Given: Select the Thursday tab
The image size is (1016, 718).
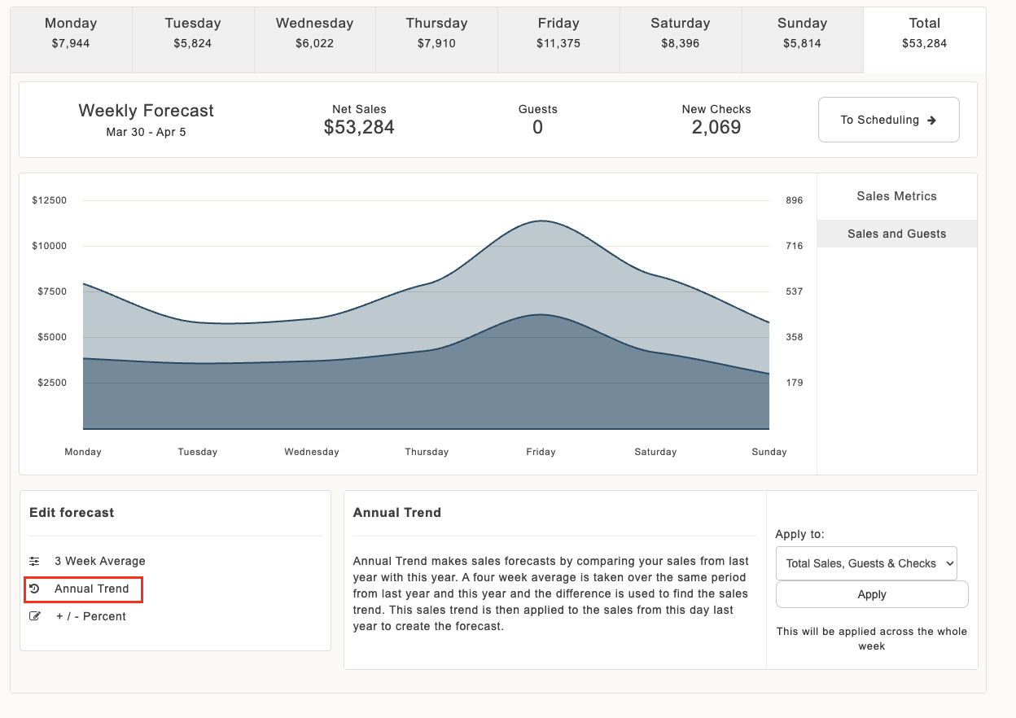Looking at the screenshot, I should pos(436,33).
